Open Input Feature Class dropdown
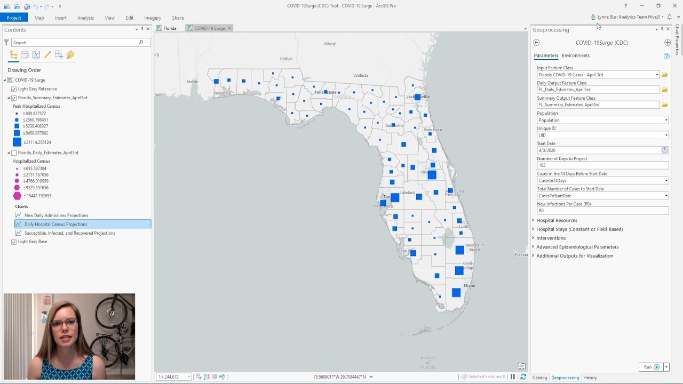 [657, 75]
